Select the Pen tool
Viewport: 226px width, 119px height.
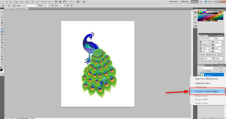coord(2,51)
